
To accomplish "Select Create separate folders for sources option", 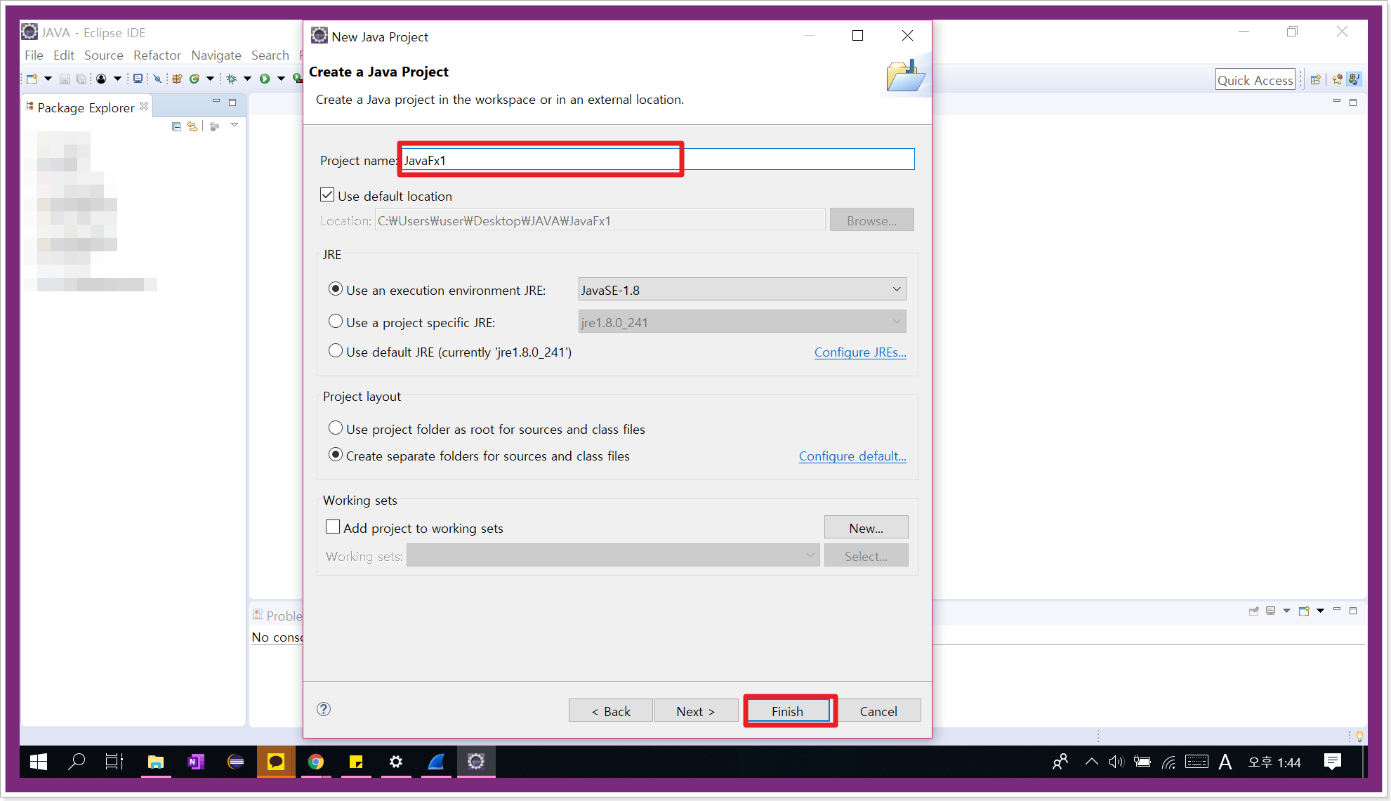I will pyautogui.click(x=336, y=455).
